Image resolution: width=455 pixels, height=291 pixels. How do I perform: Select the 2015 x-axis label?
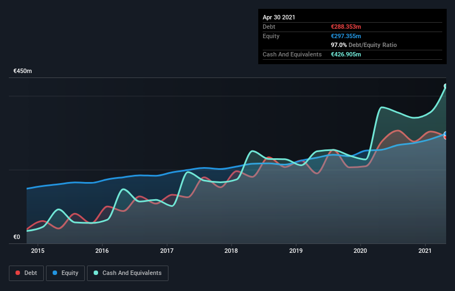[x=38, y=251]
